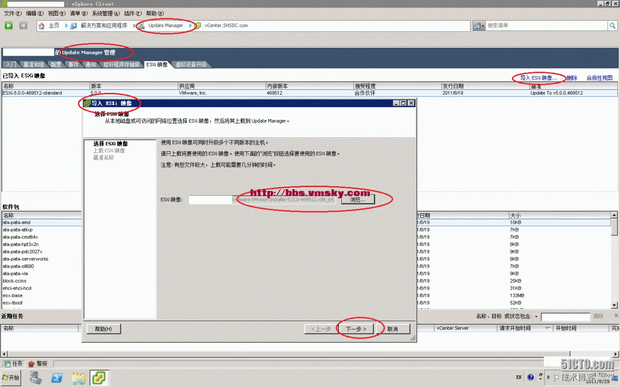
Task: Switch to the 修补程序存储库 tab
Action: pyautogui.click(x=121, y=65)
